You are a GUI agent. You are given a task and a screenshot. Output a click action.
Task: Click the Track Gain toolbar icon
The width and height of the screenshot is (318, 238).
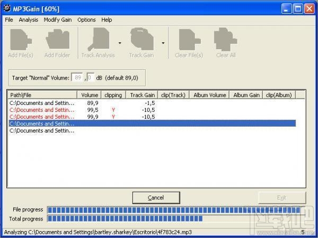tap(142, 39)
